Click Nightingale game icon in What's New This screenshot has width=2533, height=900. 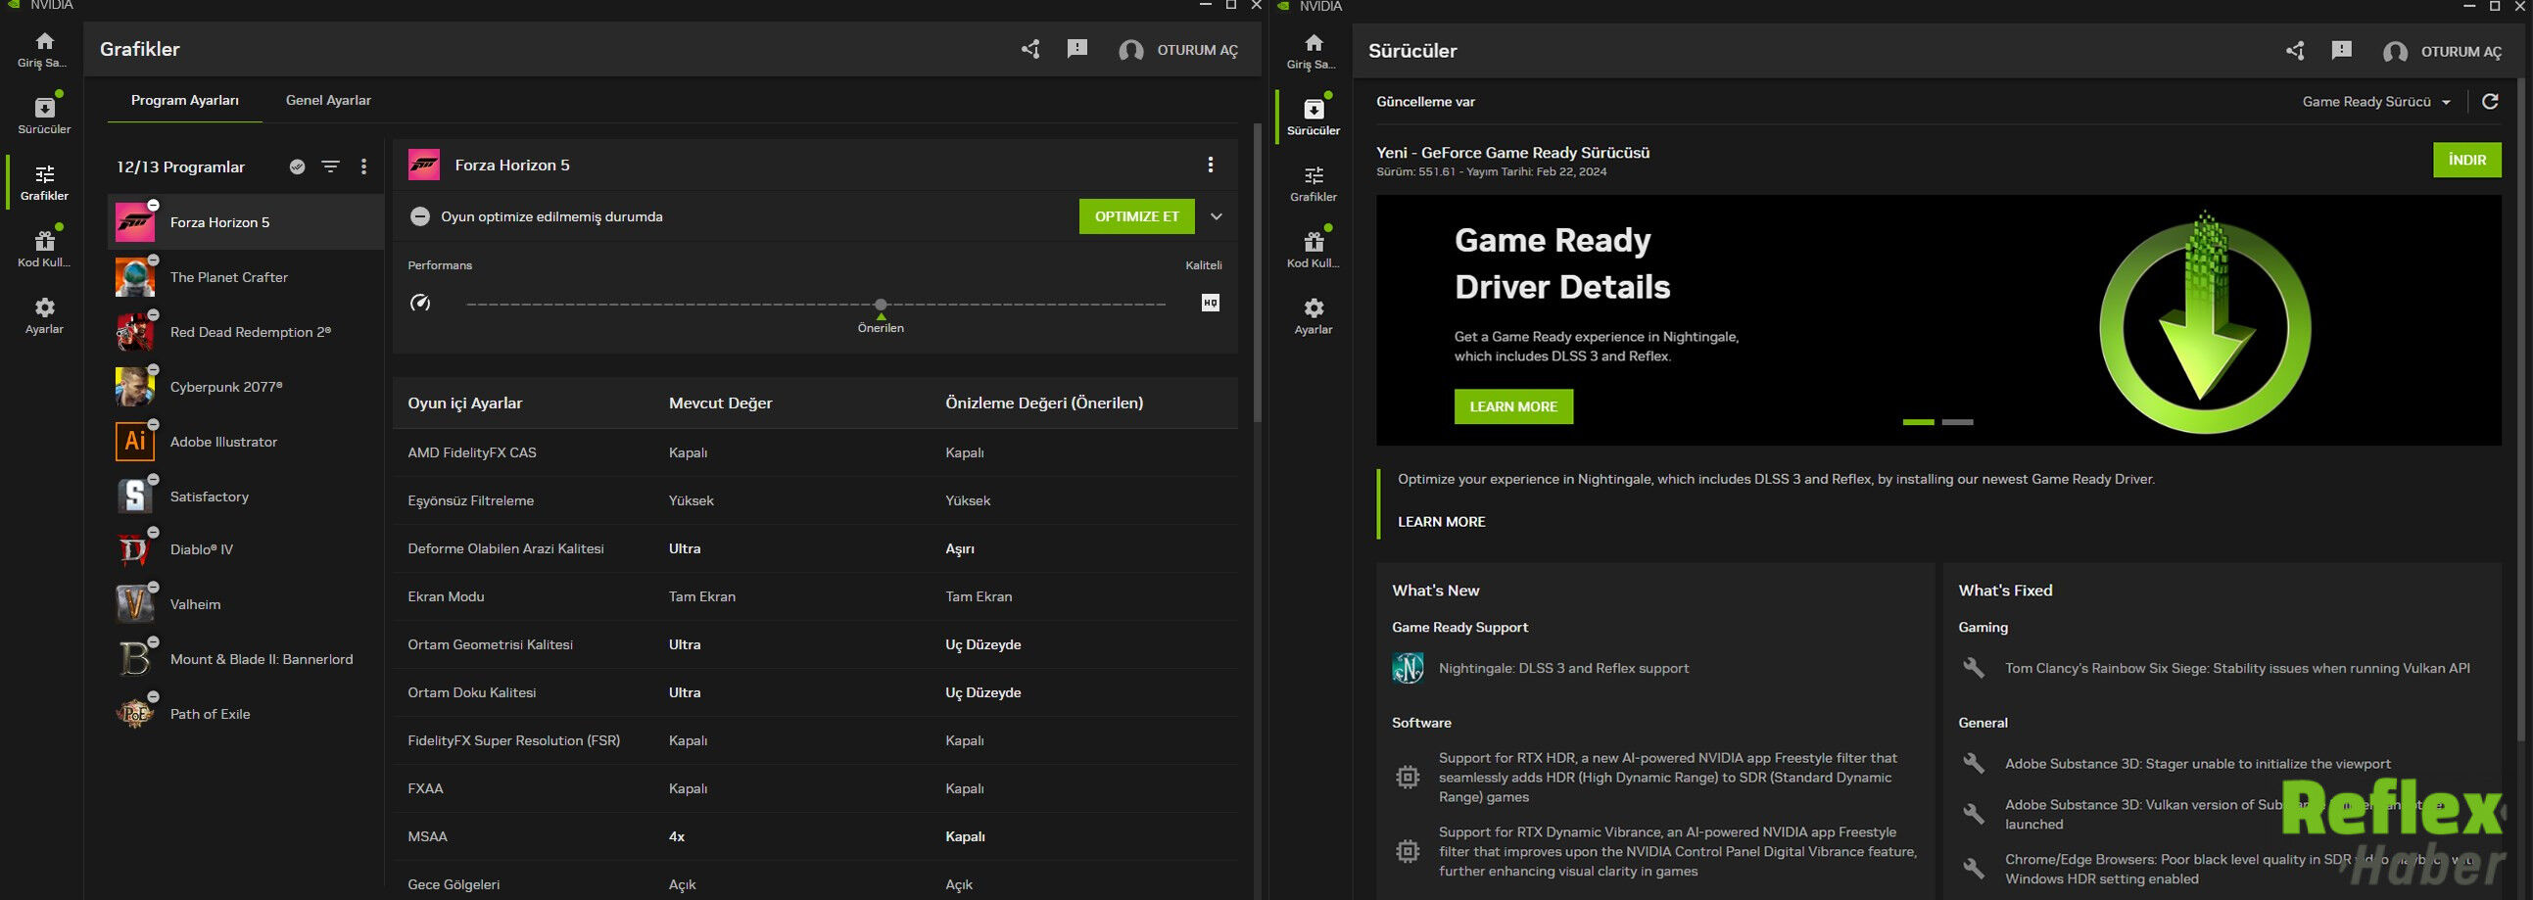click(1408, 668)
